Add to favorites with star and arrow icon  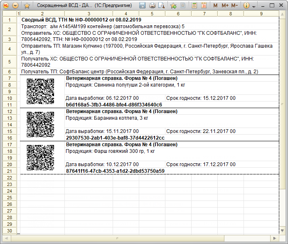(173, 6)
